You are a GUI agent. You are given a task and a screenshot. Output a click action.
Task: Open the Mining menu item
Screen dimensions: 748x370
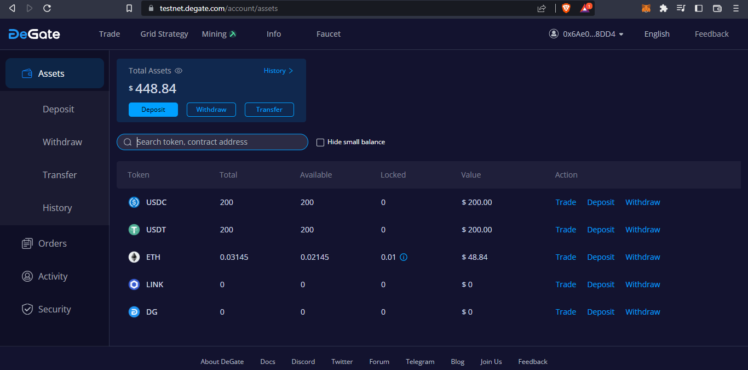coord(214,34)
